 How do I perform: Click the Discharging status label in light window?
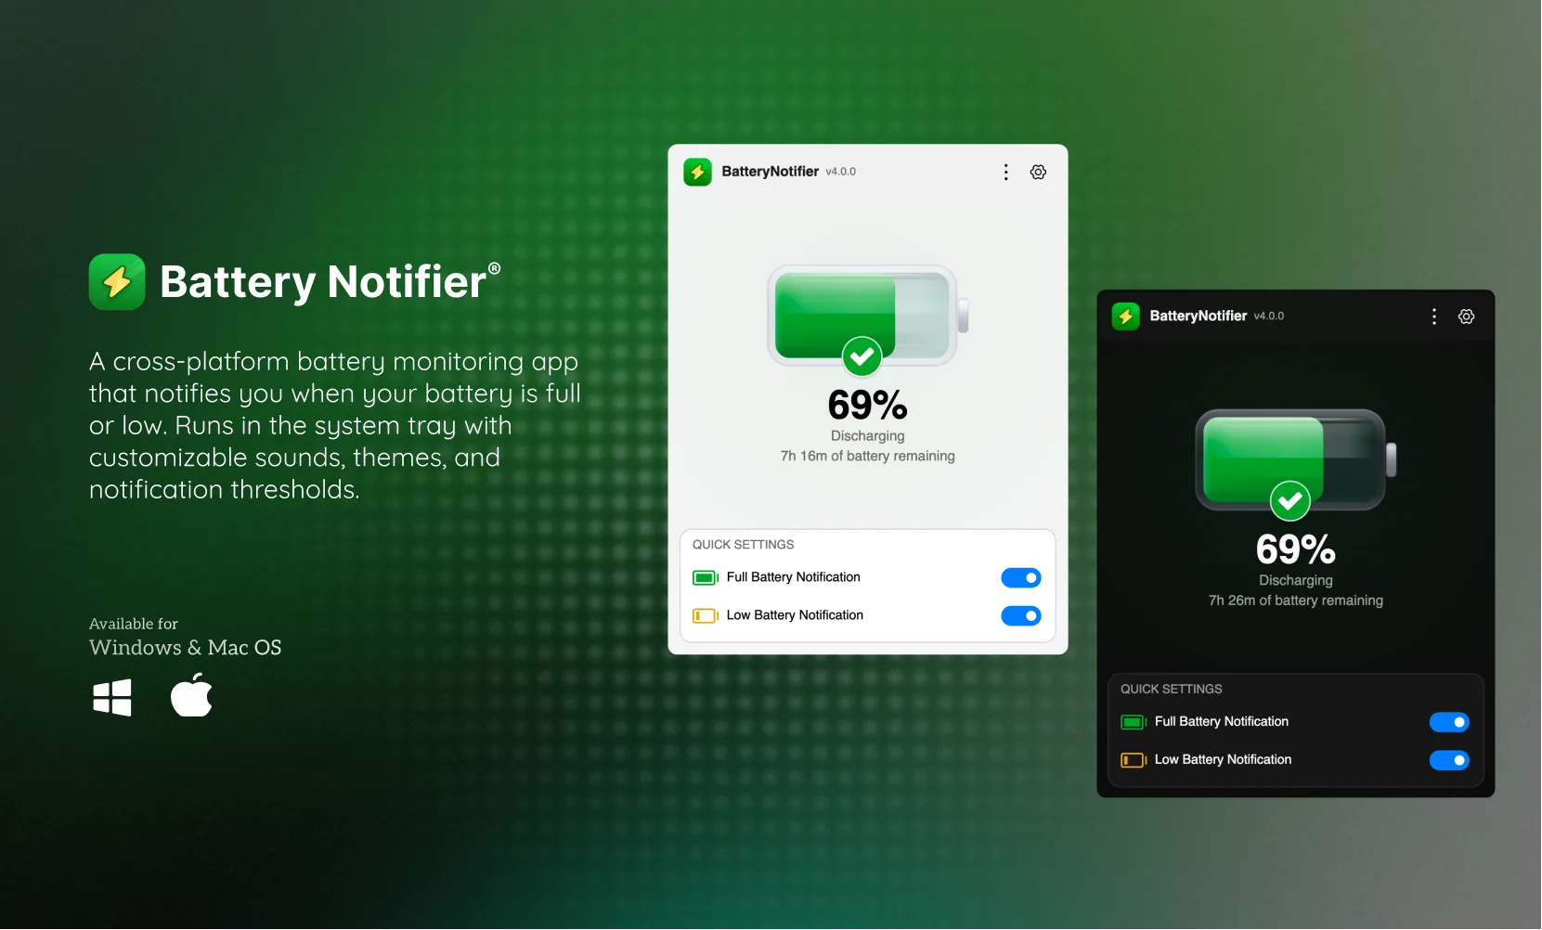(x=867, y=436)
